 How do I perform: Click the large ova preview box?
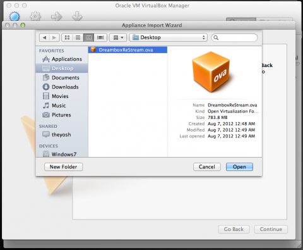pyautogui.click(x=211, y=72)
